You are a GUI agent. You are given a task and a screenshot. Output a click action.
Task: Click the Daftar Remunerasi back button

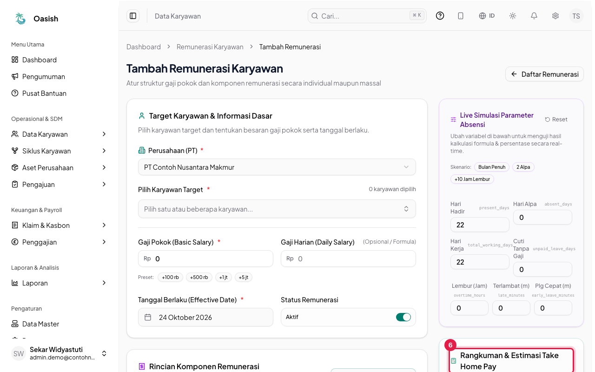tap(544, 74)
